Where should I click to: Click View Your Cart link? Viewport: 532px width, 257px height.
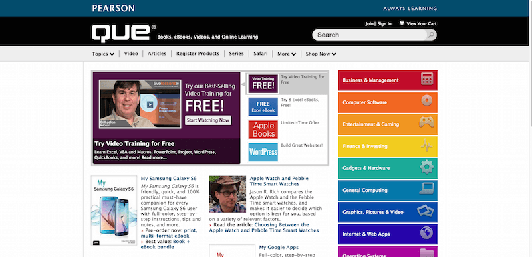point(422,23)
